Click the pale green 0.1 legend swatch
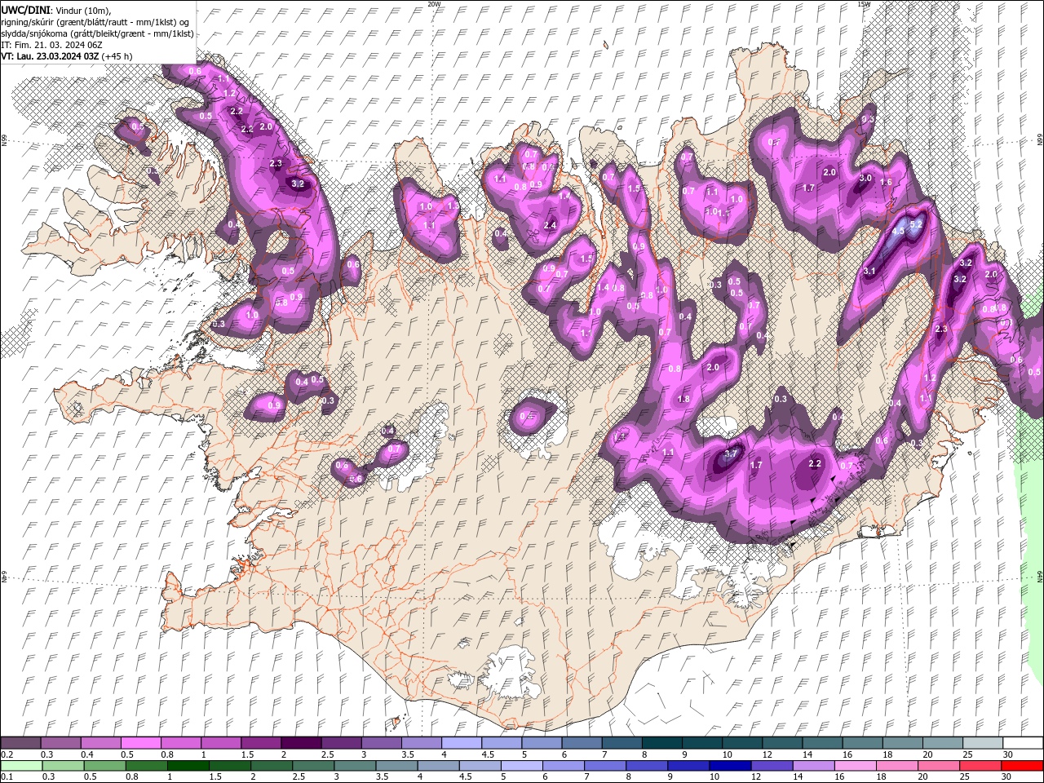 click(x=21, y=765)
